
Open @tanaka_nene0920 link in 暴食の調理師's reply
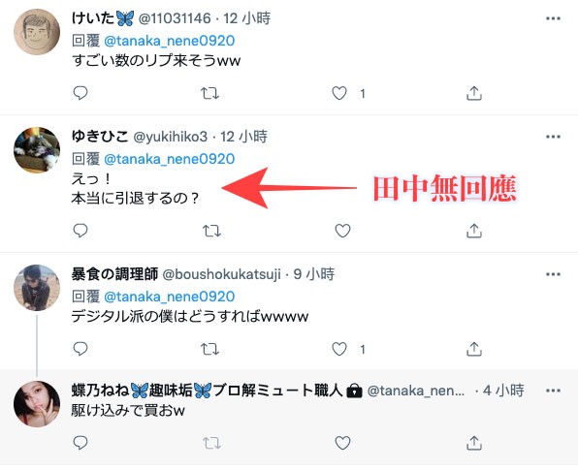coord(169,297)
